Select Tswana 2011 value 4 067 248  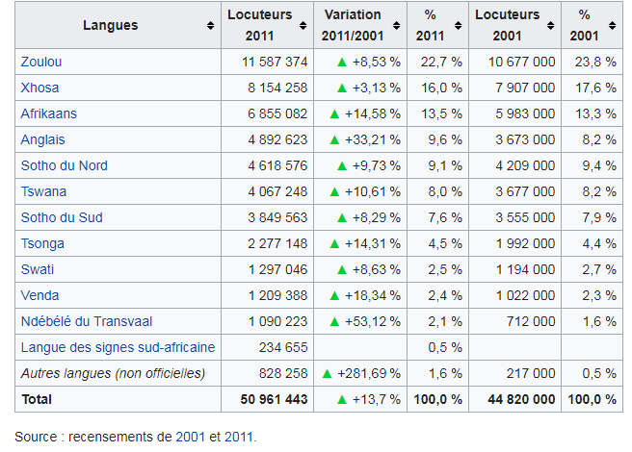tap(277, 191)
